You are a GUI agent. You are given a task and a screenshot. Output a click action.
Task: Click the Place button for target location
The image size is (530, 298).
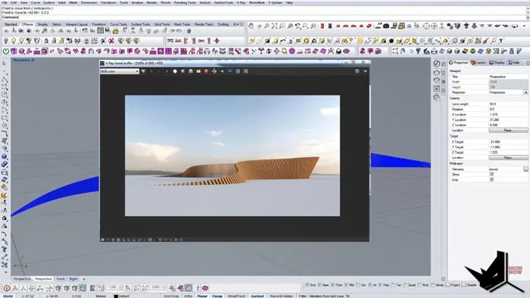click(x=508, y=157)
